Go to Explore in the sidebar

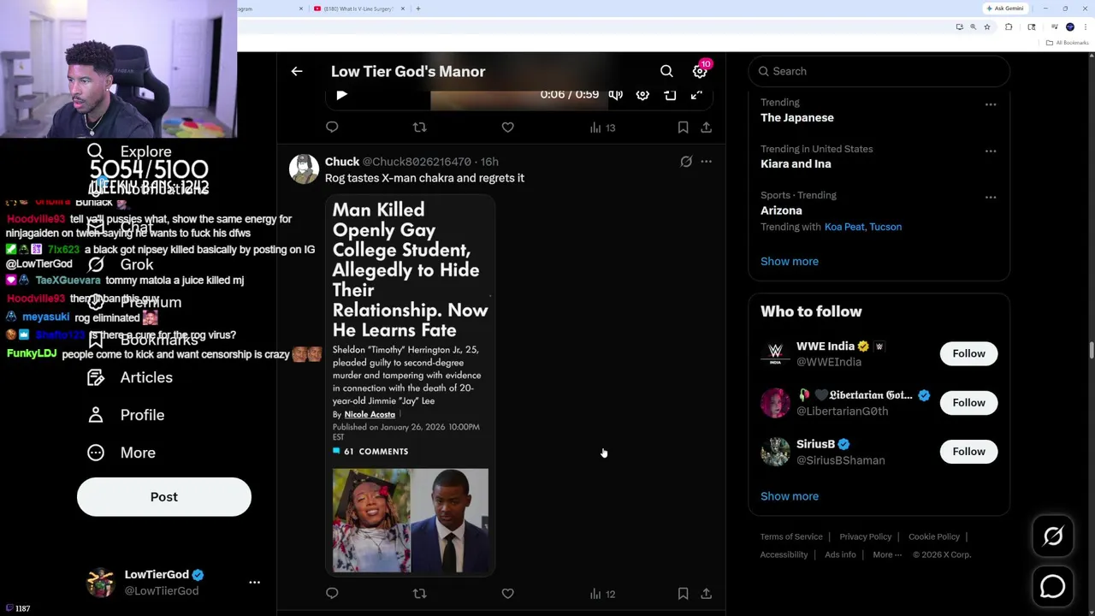(130, 151)
